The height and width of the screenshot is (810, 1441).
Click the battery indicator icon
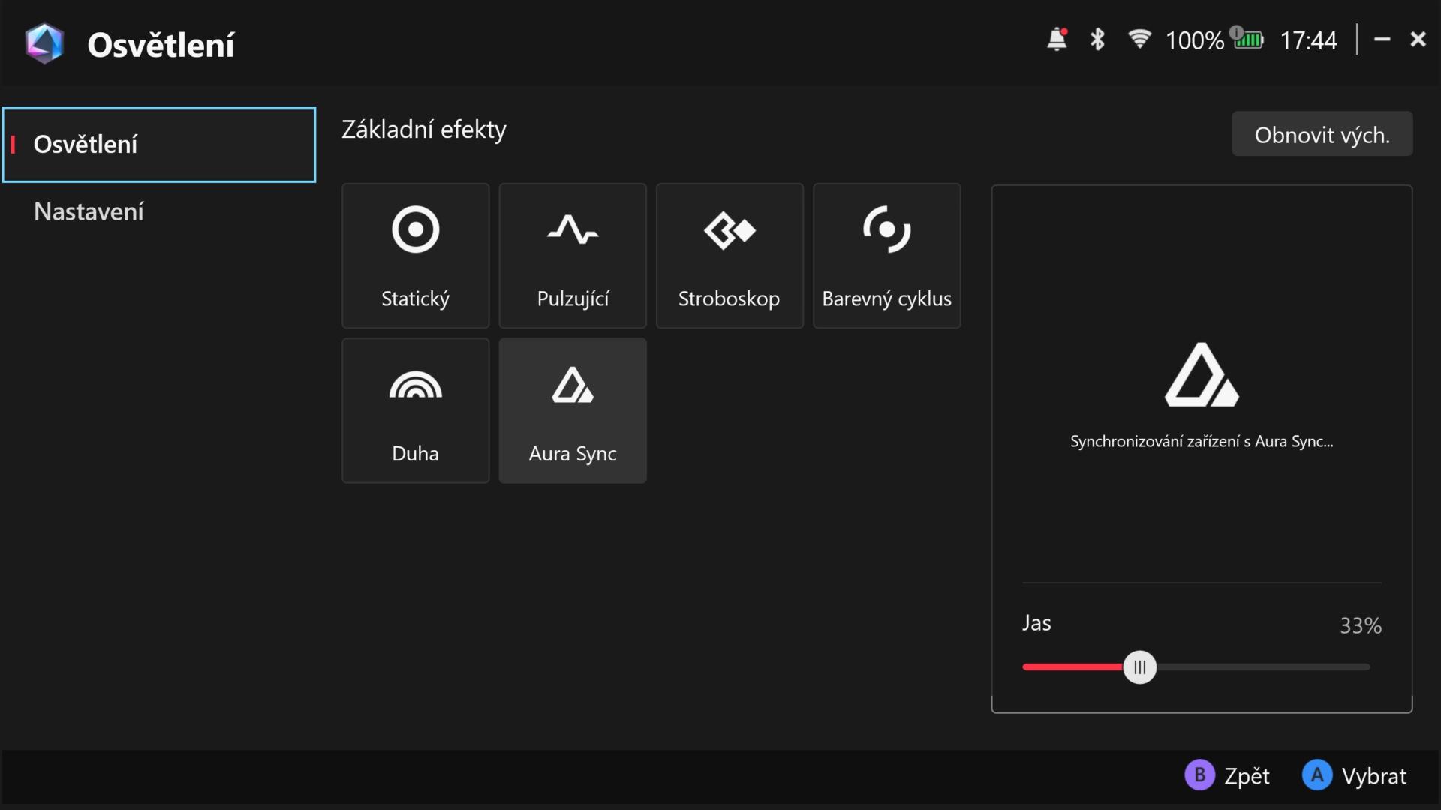pos(1247,40)
